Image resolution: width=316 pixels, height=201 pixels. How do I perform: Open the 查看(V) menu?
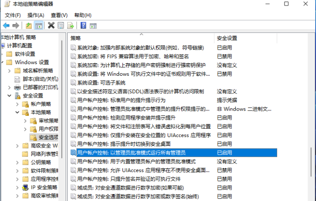(59, 15)
